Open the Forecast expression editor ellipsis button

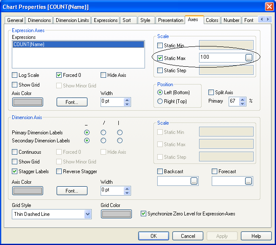(x=249, y=181)
